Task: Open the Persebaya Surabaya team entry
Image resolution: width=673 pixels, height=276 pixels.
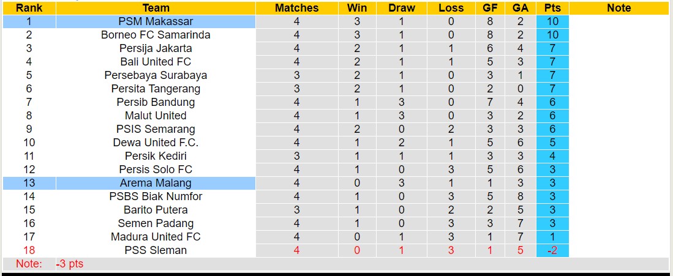Action: tap(156, 75)
